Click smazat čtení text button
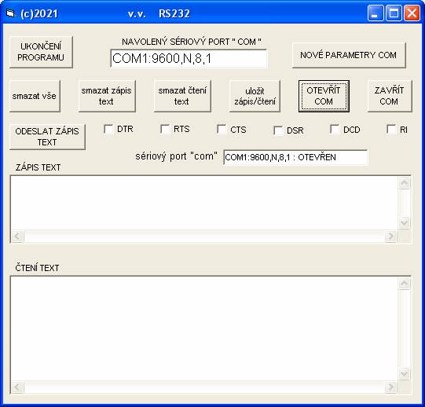 [x=182, y=96]
